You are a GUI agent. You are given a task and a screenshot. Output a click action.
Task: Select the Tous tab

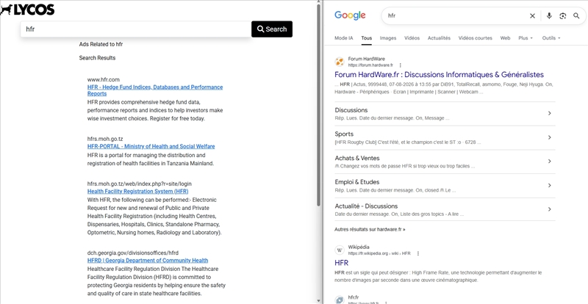pos(366,38)
